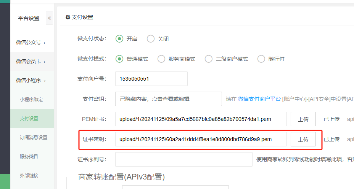Collapse 微信小程序 sidebar menu
This screenshot has width=354, height=189.
[x=31, y=81]
